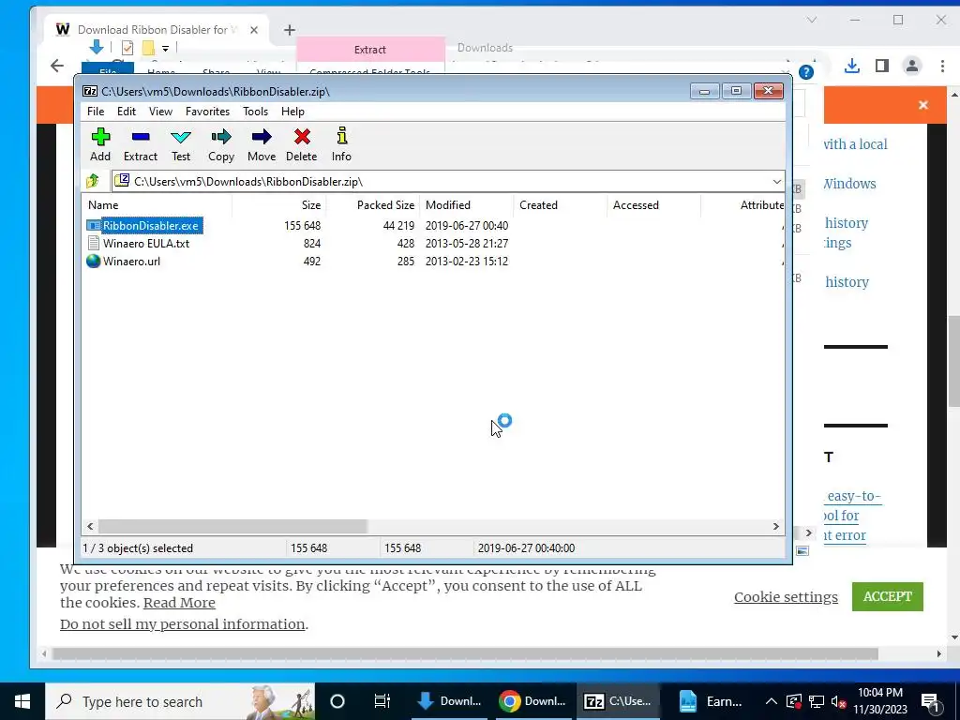
Task: Click the left arrow of 7-Zip horizontal scrollbar
Action: [91, 527]
